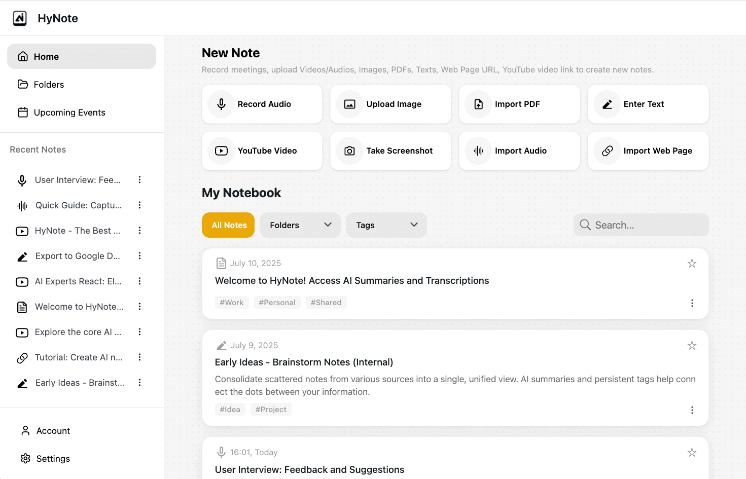Open more options for Tutorial: Create AI note
Screen dimensions: 746x479
tap(139, 357)
